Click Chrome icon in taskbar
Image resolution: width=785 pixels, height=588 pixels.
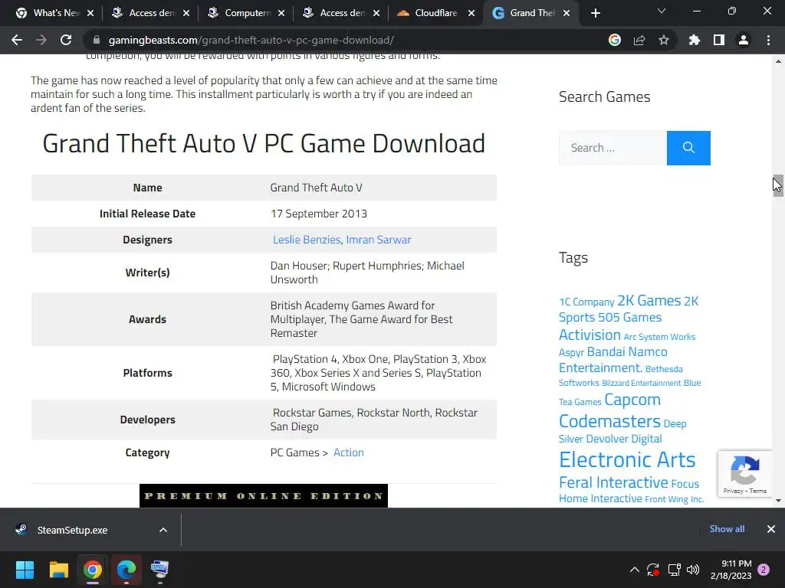(93, 570)
